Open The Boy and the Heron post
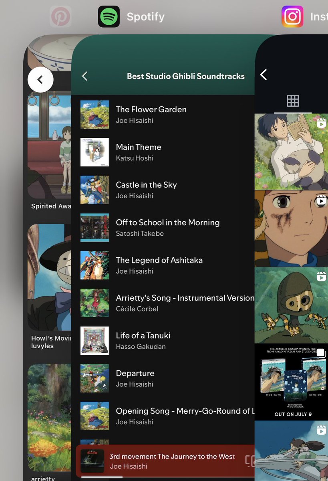The width and height of the screenshot is (328, 481). click(x=291, y=382)
